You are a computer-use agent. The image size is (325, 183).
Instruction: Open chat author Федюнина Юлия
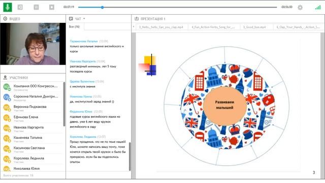point(81,111)
